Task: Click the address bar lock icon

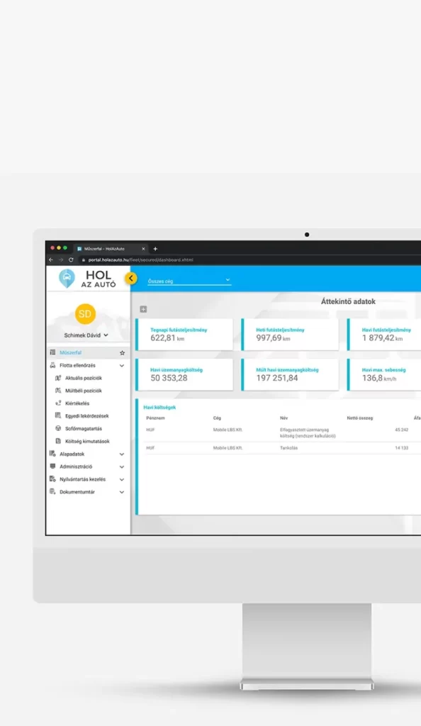Action: 84,260
